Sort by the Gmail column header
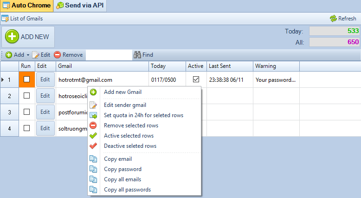361x198 pixels. [x=102, y=66]
